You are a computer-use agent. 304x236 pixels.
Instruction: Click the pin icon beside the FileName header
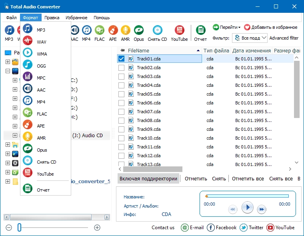(x=122, y=50)
